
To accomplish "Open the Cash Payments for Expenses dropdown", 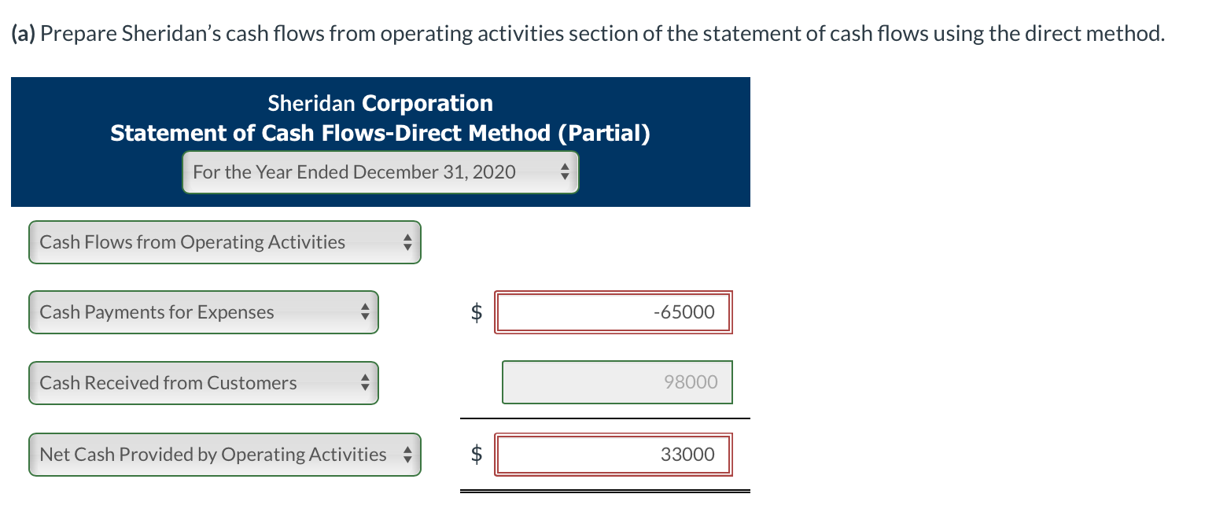I will (x=203, y=312).
